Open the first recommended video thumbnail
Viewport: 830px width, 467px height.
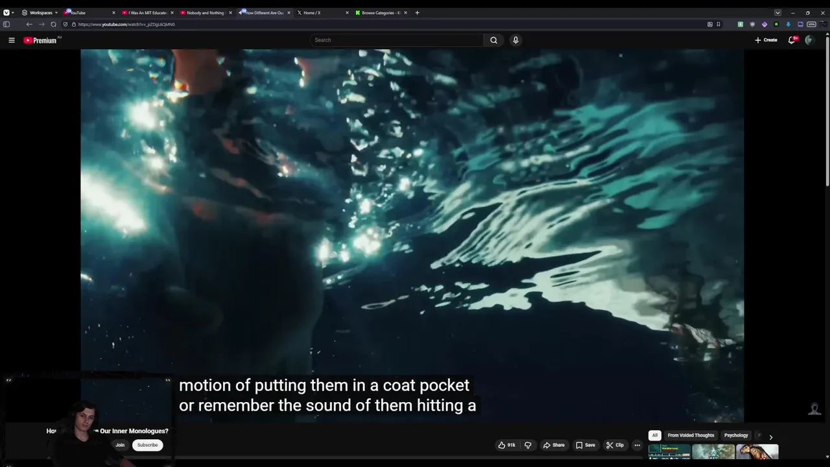(669, 451)
